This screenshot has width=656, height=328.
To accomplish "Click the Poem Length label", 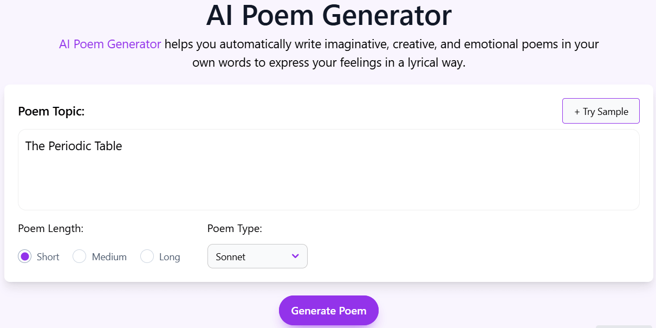I will 50,228.
